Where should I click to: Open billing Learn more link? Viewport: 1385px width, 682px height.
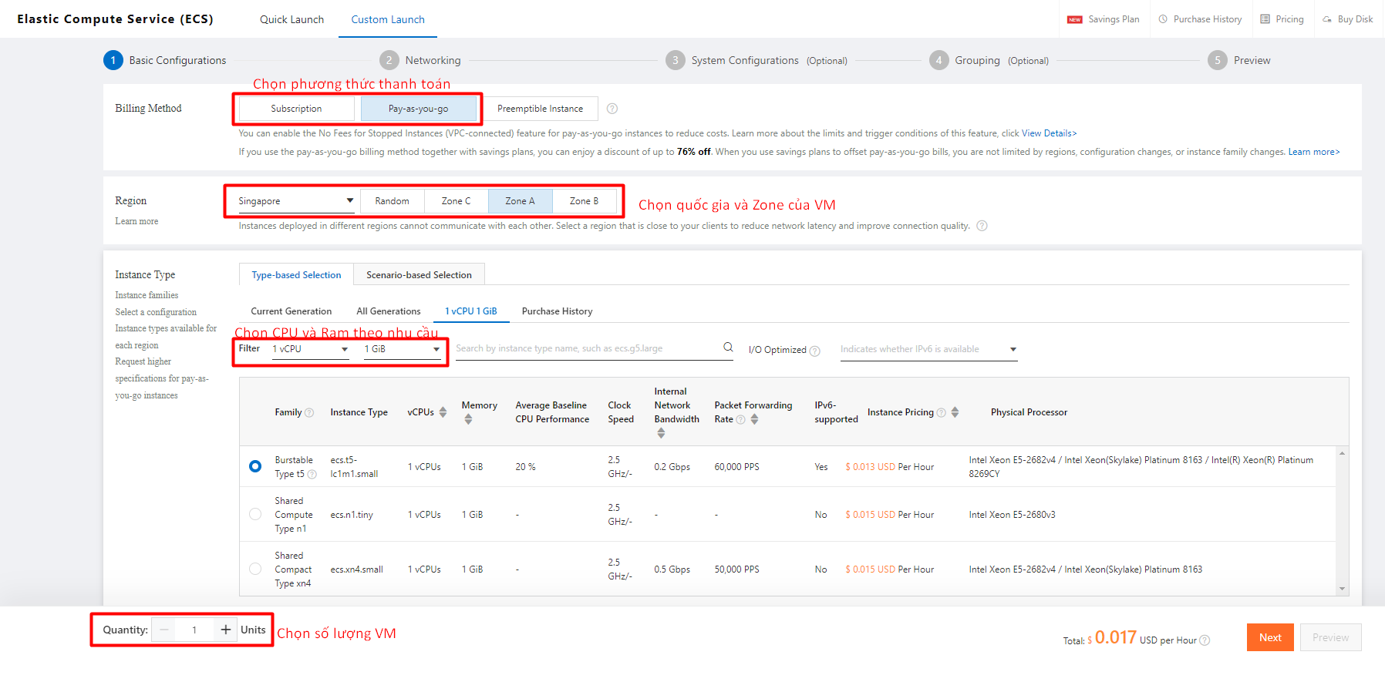click(1314, 152)
